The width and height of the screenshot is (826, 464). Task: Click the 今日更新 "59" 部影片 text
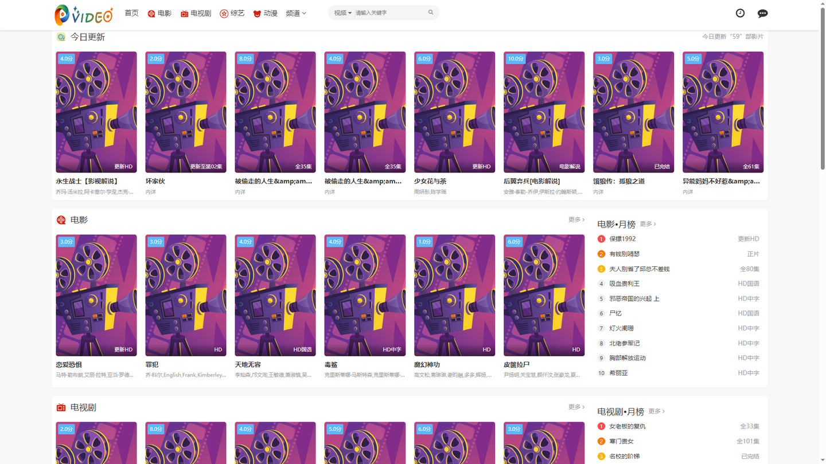(x=733, y=37)
